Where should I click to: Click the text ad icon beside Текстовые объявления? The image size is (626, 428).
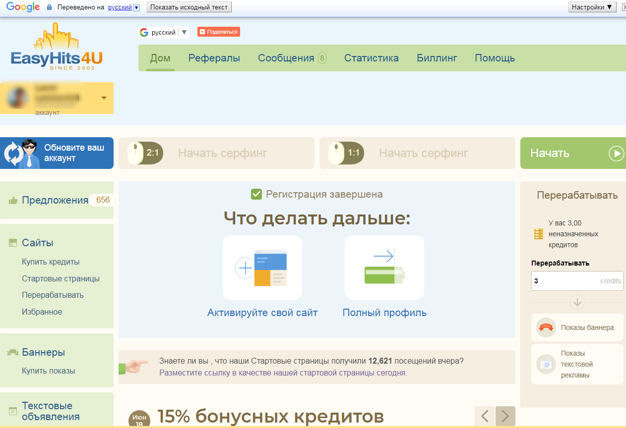(x=13, y=411)
